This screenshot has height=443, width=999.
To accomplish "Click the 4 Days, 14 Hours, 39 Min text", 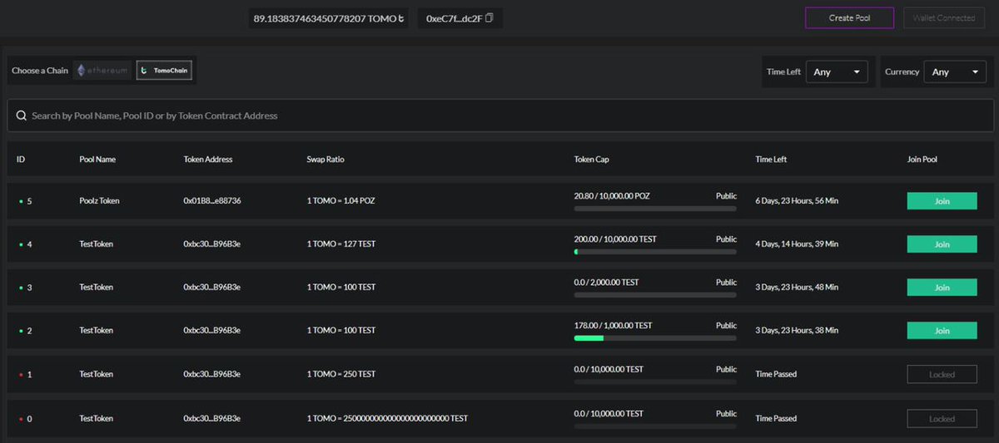I will point(797,244).
